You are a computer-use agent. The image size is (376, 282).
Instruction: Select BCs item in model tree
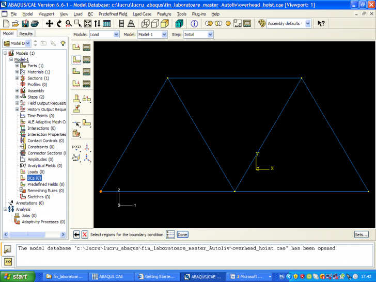(34, 178)
